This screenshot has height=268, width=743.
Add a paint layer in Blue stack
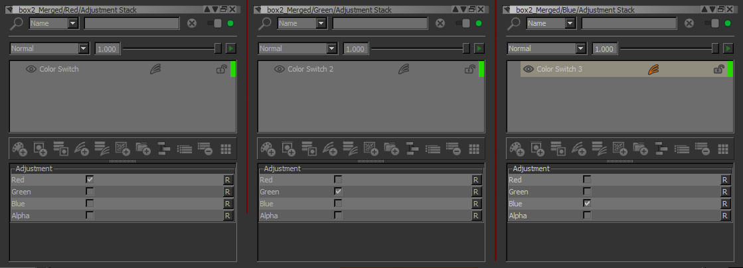pyautogui.click(x=517, y=149)
